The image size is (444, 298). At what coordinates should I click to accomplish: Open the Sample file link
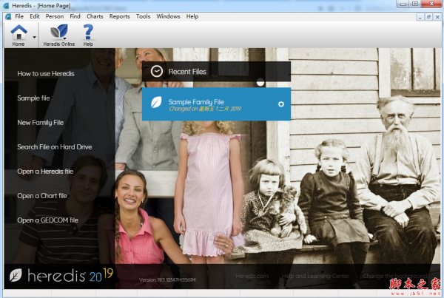click(x=33, y=98)
